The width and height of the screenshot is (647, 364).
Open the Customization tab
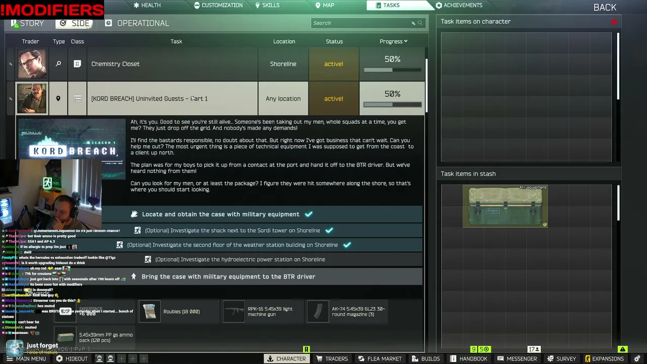tap(218, 5)
